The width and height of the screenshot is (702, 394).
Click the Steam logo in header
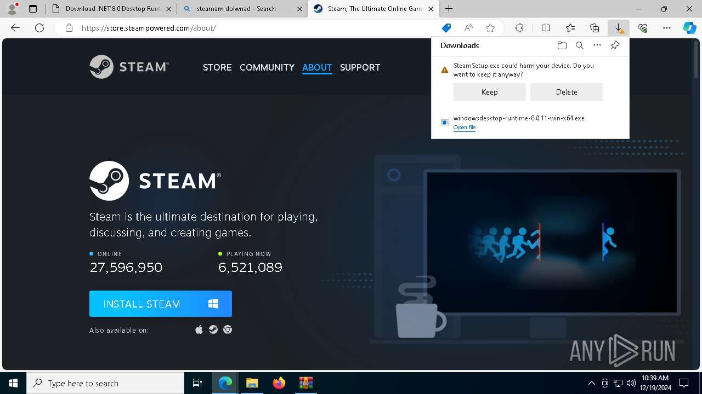click(x=129, y=67)
